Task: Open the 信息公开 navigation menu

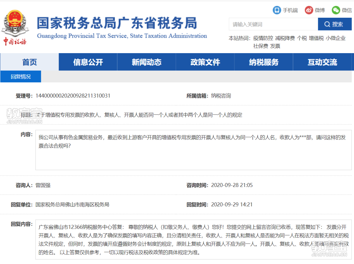Action: 88,62
